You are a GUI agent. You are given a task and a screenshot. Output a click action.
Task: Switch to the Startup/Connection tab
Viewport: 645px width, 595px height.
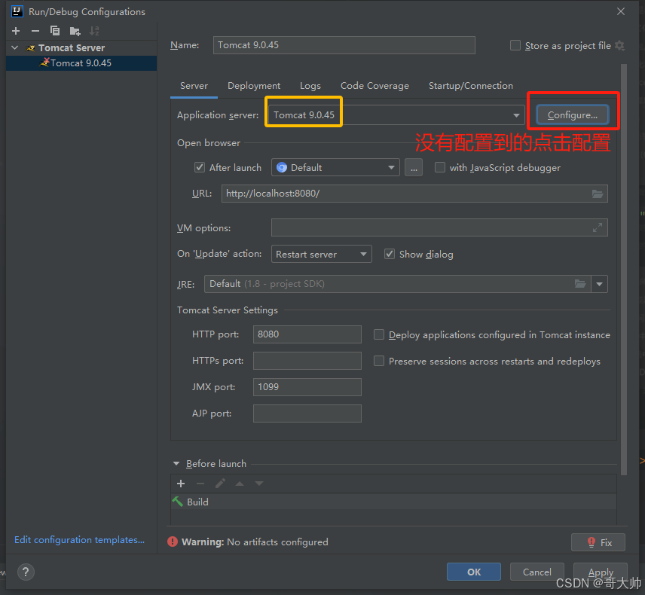[471, 86]
